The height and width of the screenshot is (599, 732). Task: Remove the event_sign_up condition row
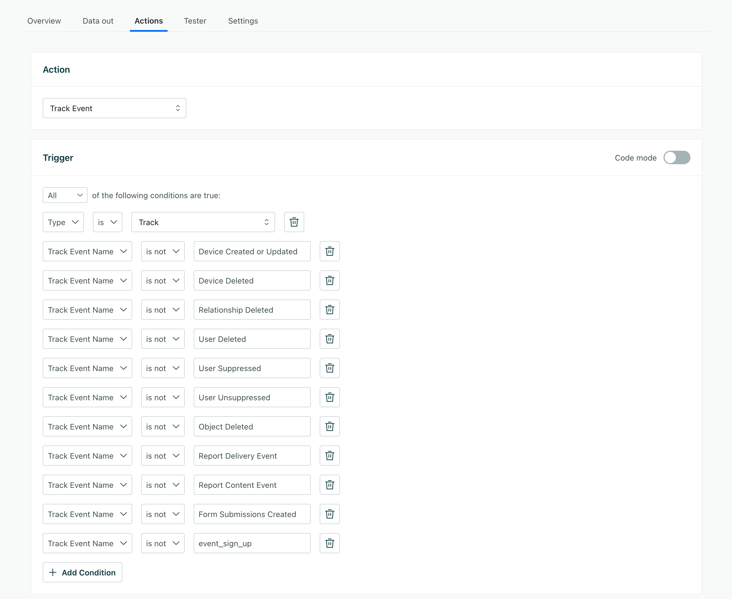(330, 543)
